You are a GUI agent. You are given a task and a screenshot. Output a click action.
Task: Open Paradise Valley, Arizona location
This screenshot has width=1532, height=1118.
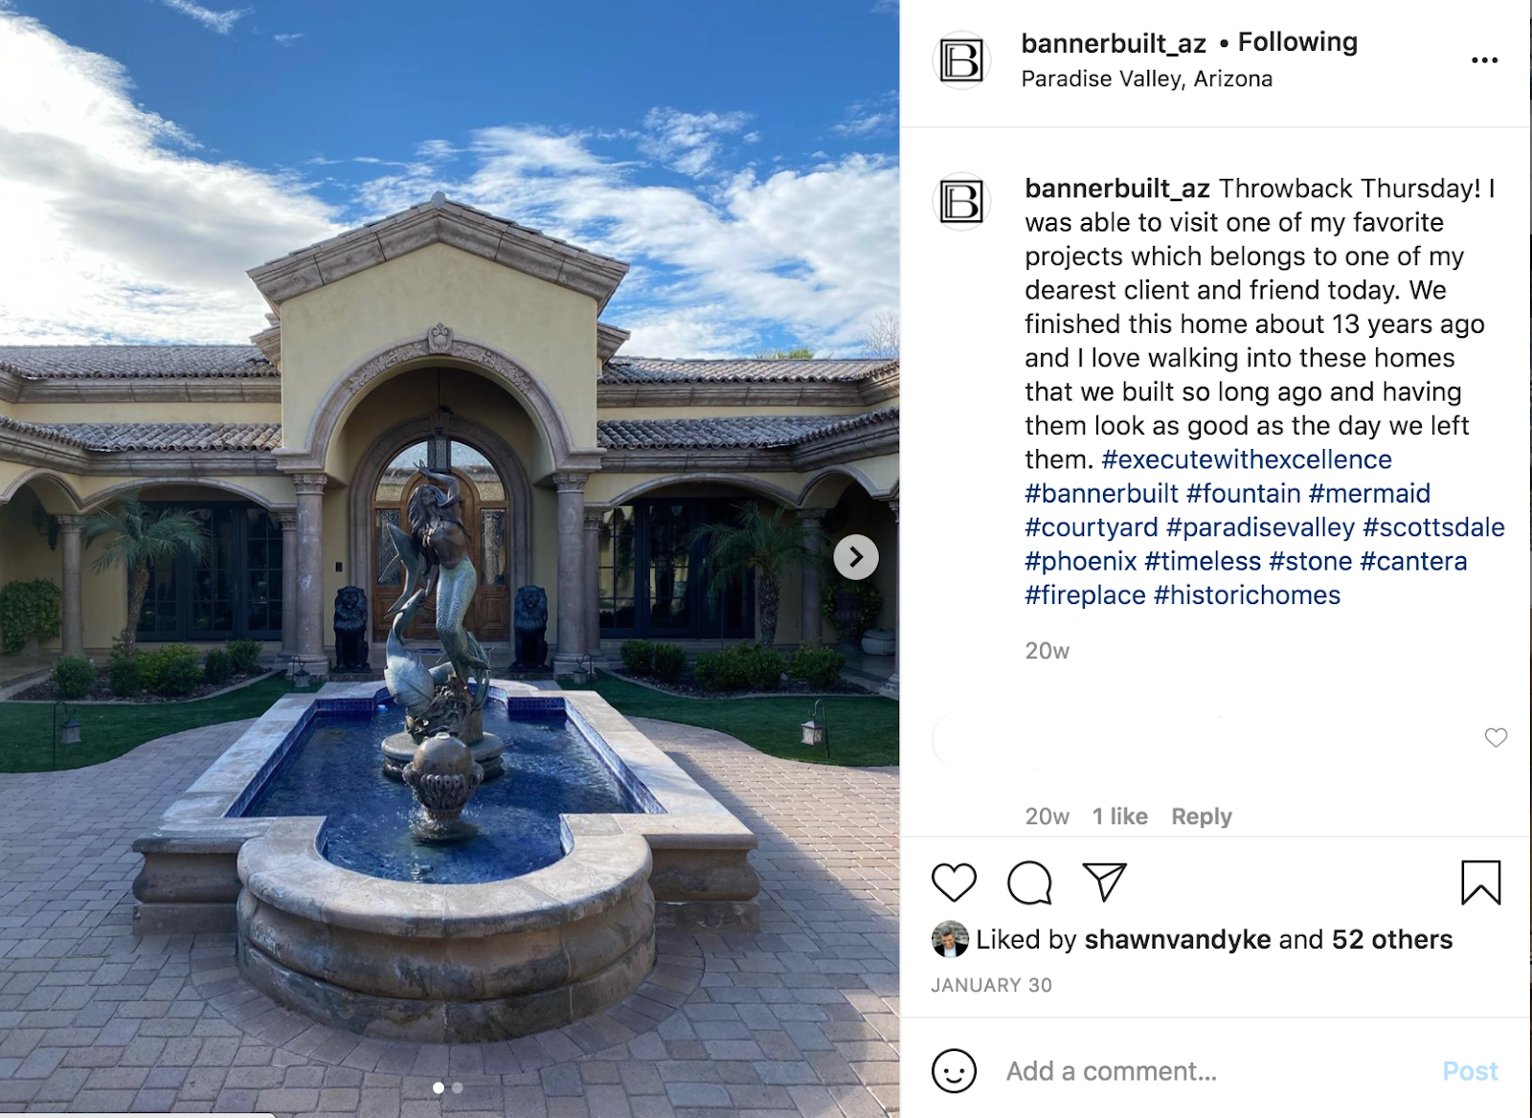[x=1146, y=78]
